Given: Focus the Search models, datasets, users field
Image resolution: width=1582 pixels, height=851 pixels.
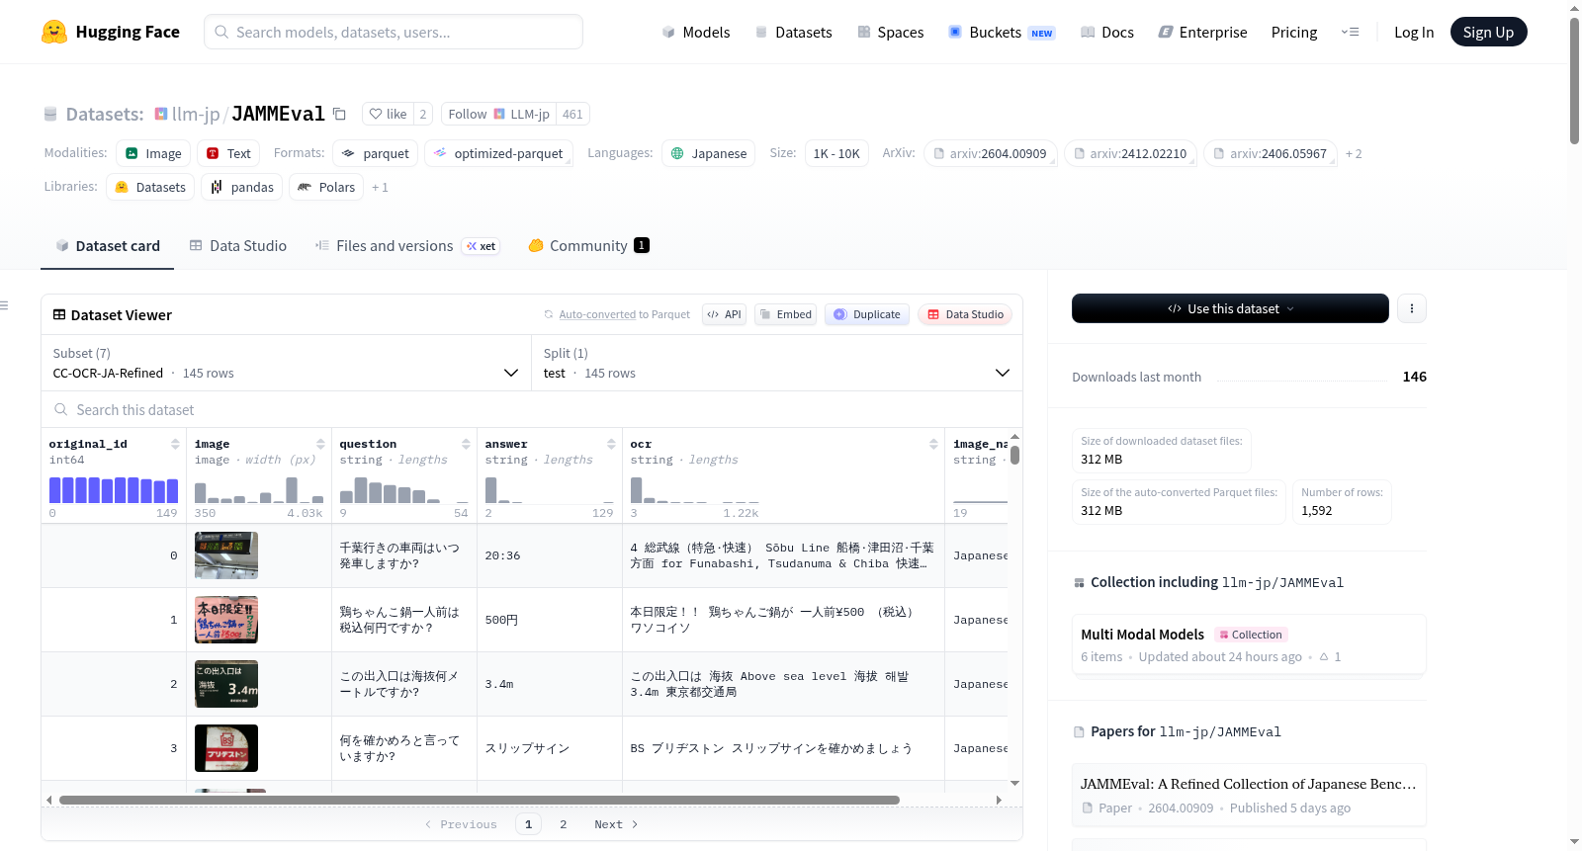Looking at the screenshot, I should (x=394, y=32).
